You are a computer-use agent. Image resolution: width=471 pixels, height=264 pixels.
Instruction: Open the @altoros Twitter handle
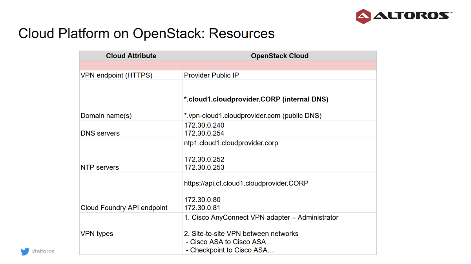pos(43,251)
